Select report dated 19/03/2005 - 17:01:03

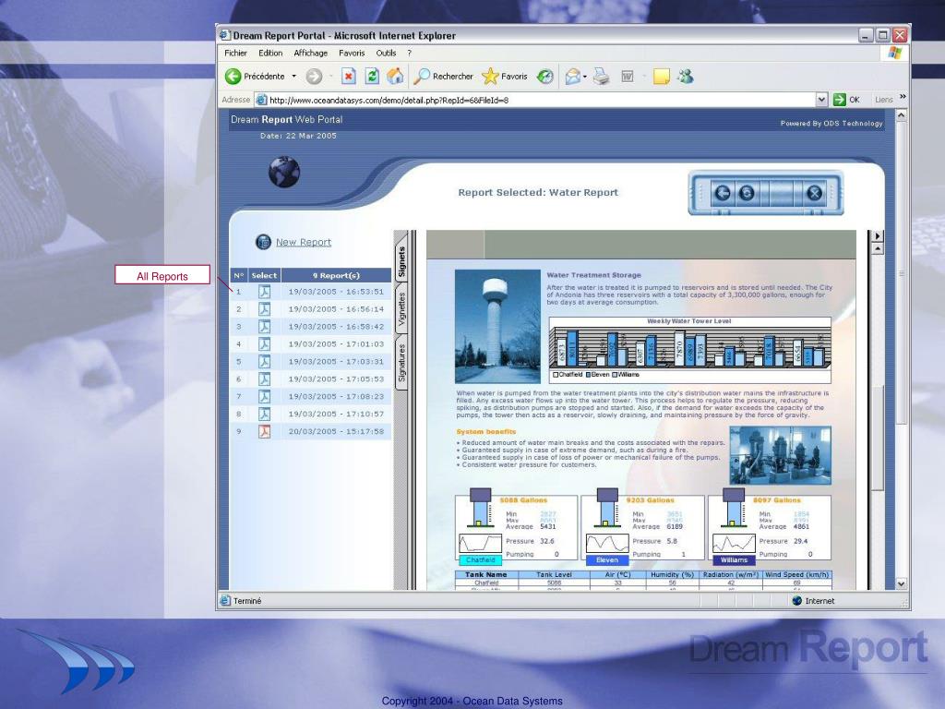[336, 344]
